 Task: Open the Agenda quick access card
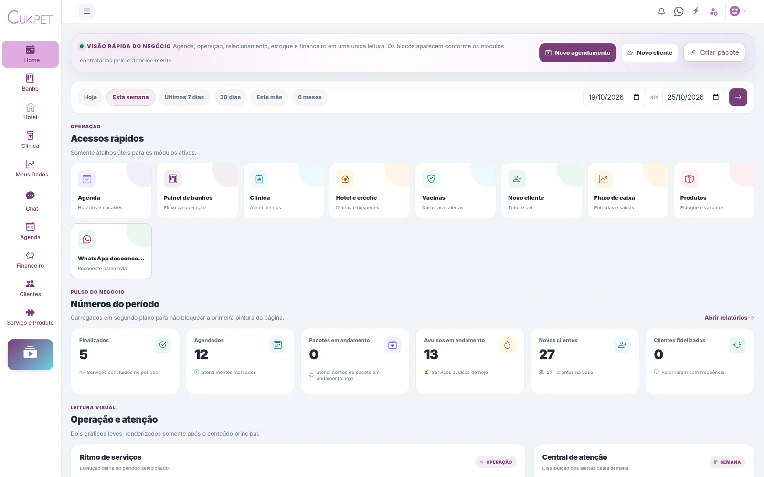(111, 191)
